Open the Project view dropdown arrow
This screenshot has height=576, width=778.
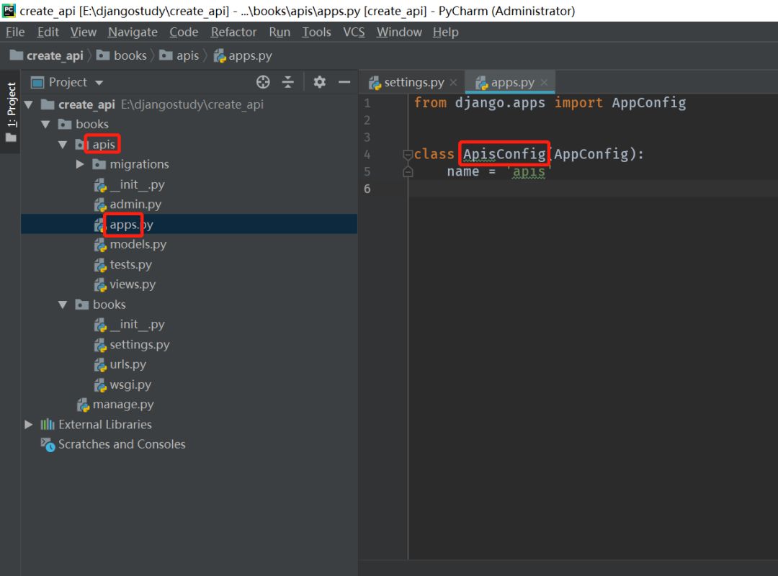pos(99,83)
